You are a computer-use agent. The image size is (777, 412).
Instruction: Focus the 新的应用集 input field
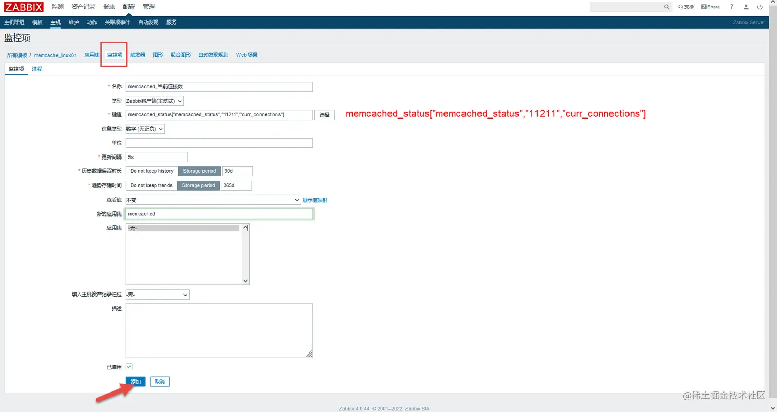pyautogui.click(x=219, y=214)
